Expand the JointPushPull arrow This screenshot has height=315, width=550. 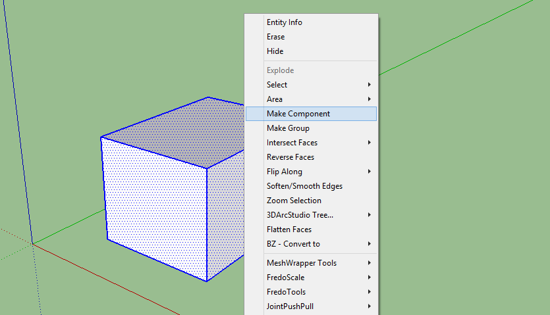coord(370,306)
